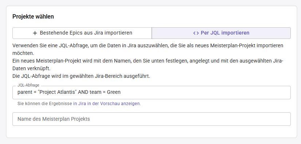The height and width of the screenshot is (144, 301).
Task: Open the 'in Jira in der Vorschau anzeigen' link
Action: tap(106, 104)
